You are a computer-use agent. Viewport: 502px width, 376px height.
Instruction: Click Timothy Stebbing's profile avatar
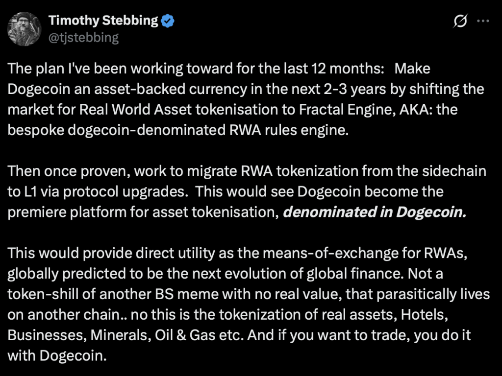(x=24, y=28)
